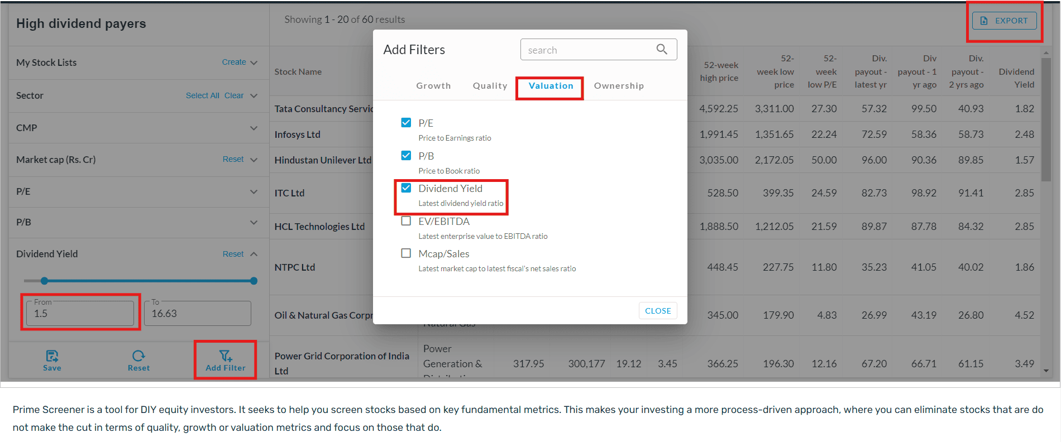The image size is (1061, 442).
Task: Collapse the Dividend Yield filter section
Action: click(x=254, y=254)
